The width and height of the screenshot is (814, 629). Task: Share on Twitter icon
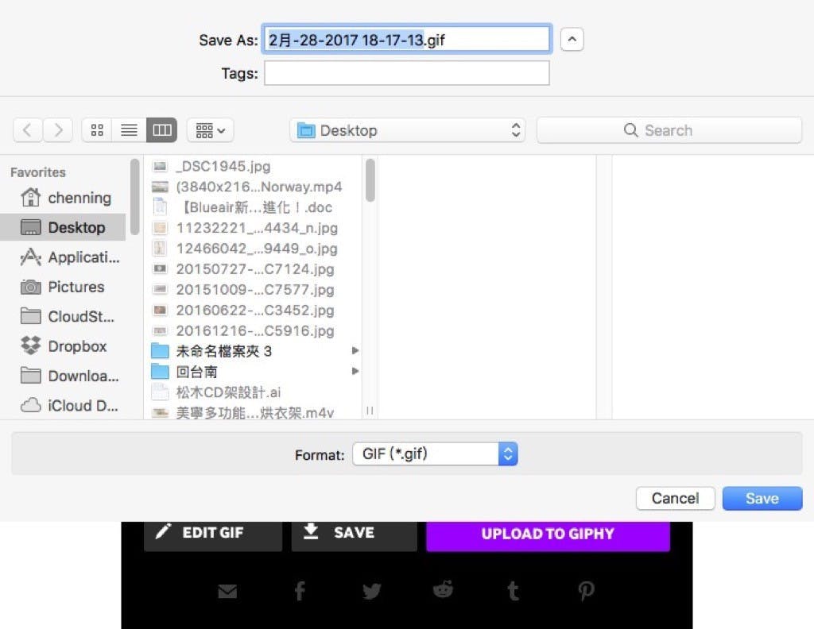(372, 591)
